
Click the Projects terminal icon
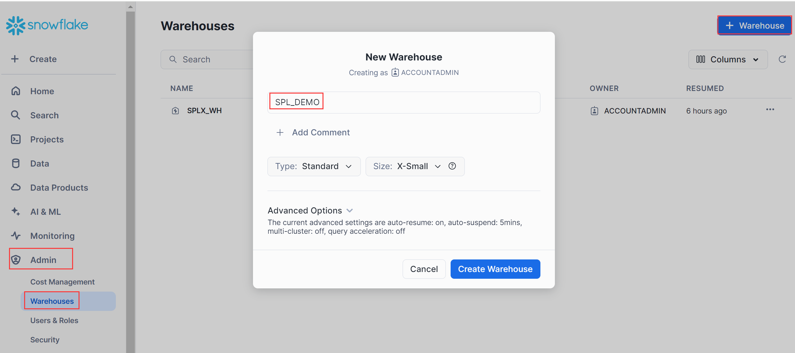point(16,139)
